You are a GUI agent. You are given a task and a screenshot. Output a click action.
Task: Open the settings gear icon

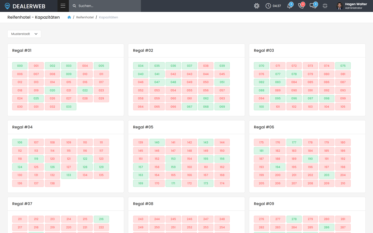pos(257,6)
